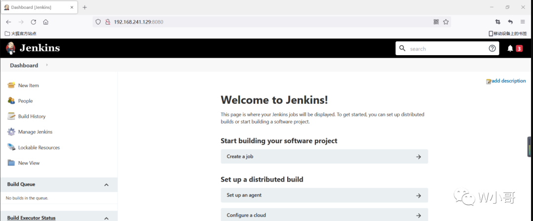
Task: Go back with browser back arrow
Action: 8,22
